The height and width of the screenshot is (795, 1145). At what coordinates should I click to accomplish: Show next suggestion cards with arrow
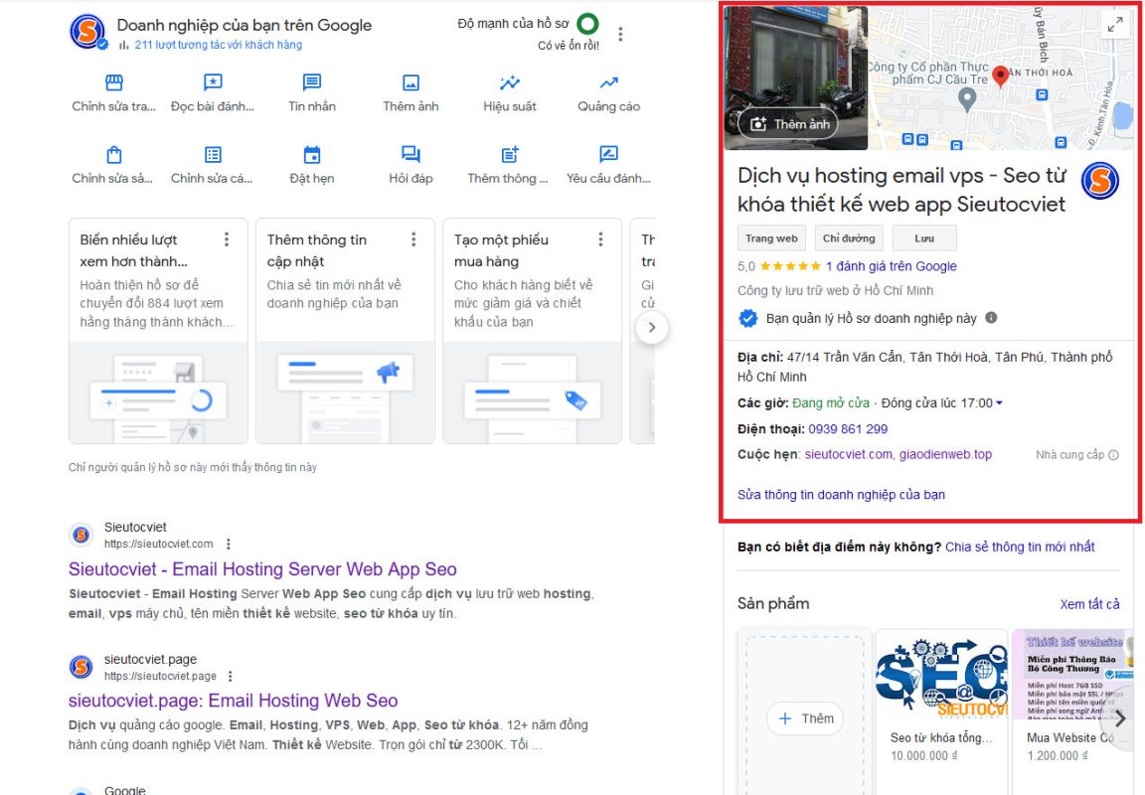pyautogui.click(x=651, y=328)
